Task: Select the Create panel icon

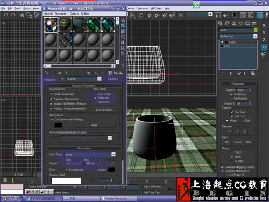Action: pyautogui.click(x=221, y=23)
